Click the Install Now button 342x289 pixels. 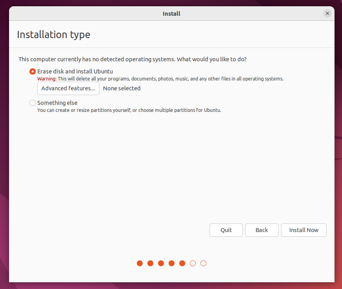(x=303, y=230)
